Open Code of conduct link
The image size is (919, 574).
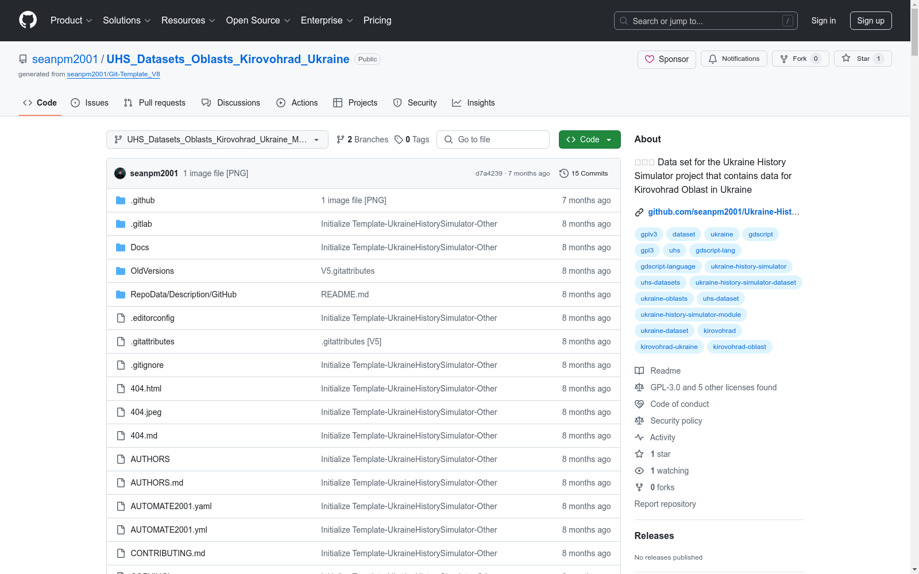click(x=672, y=404)
